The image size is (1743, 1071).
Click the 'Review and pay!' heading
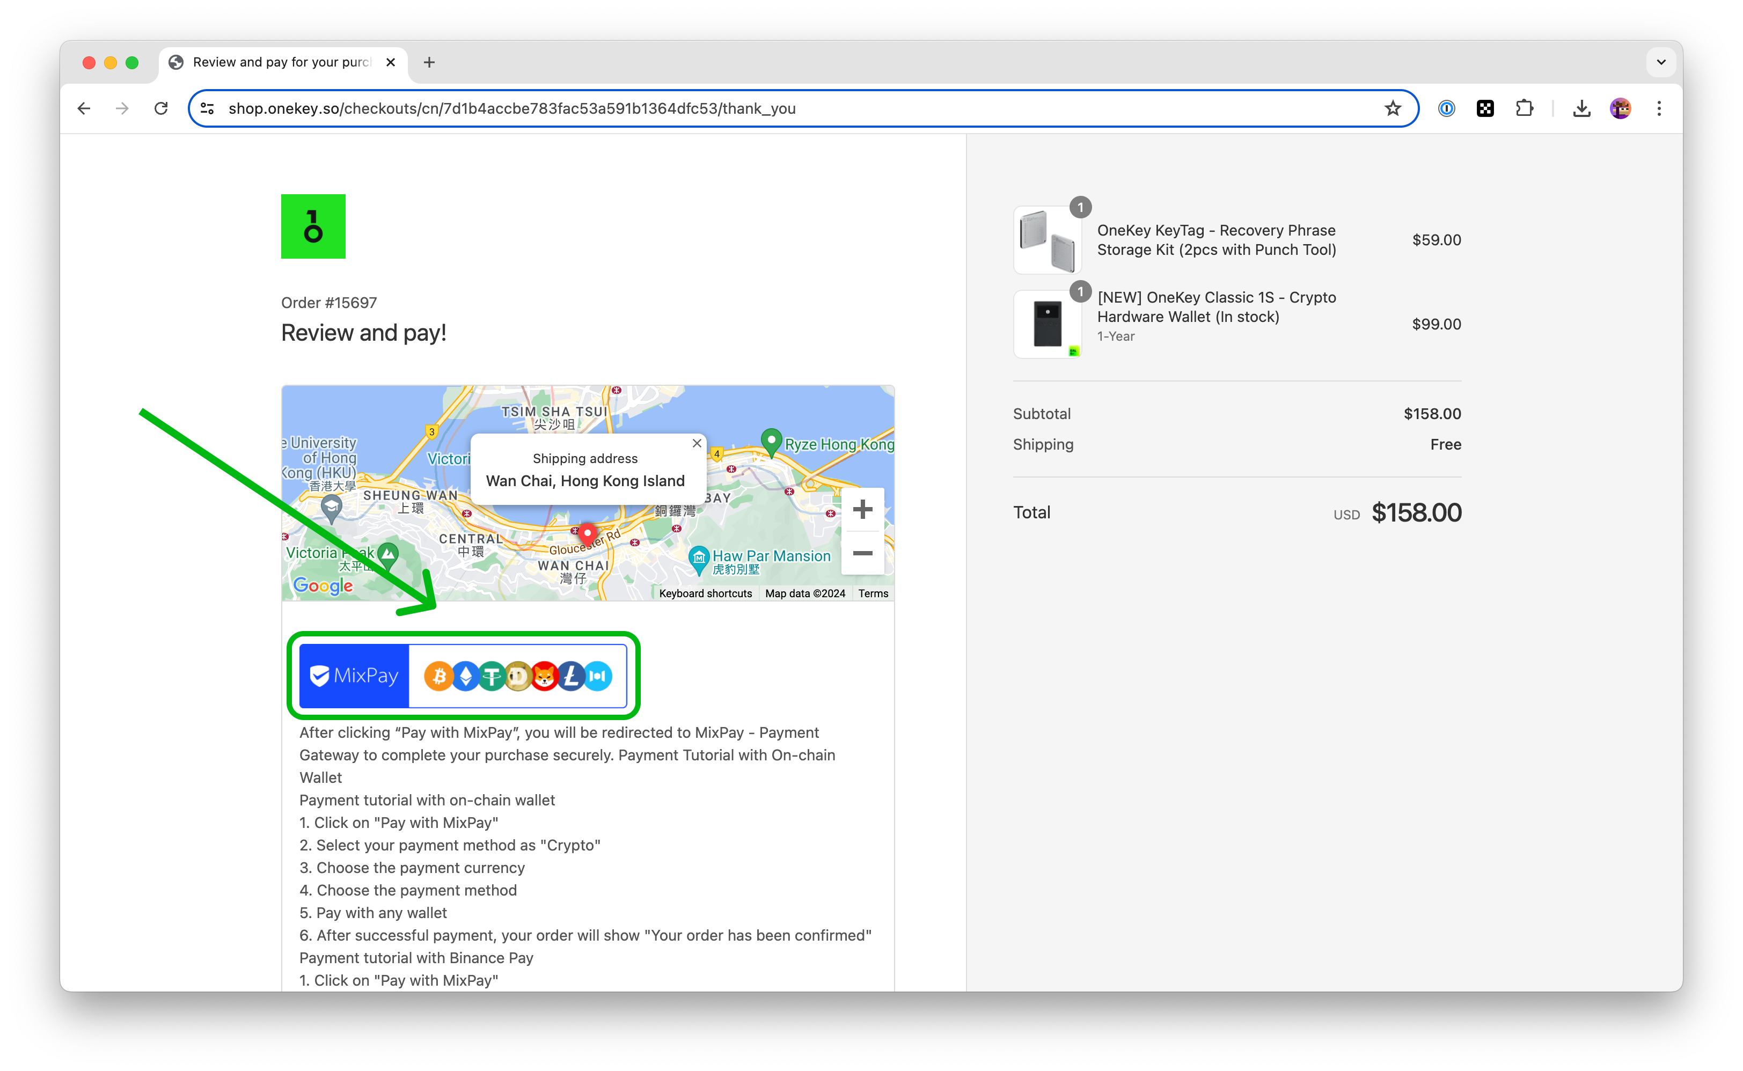tap(363, 333)
